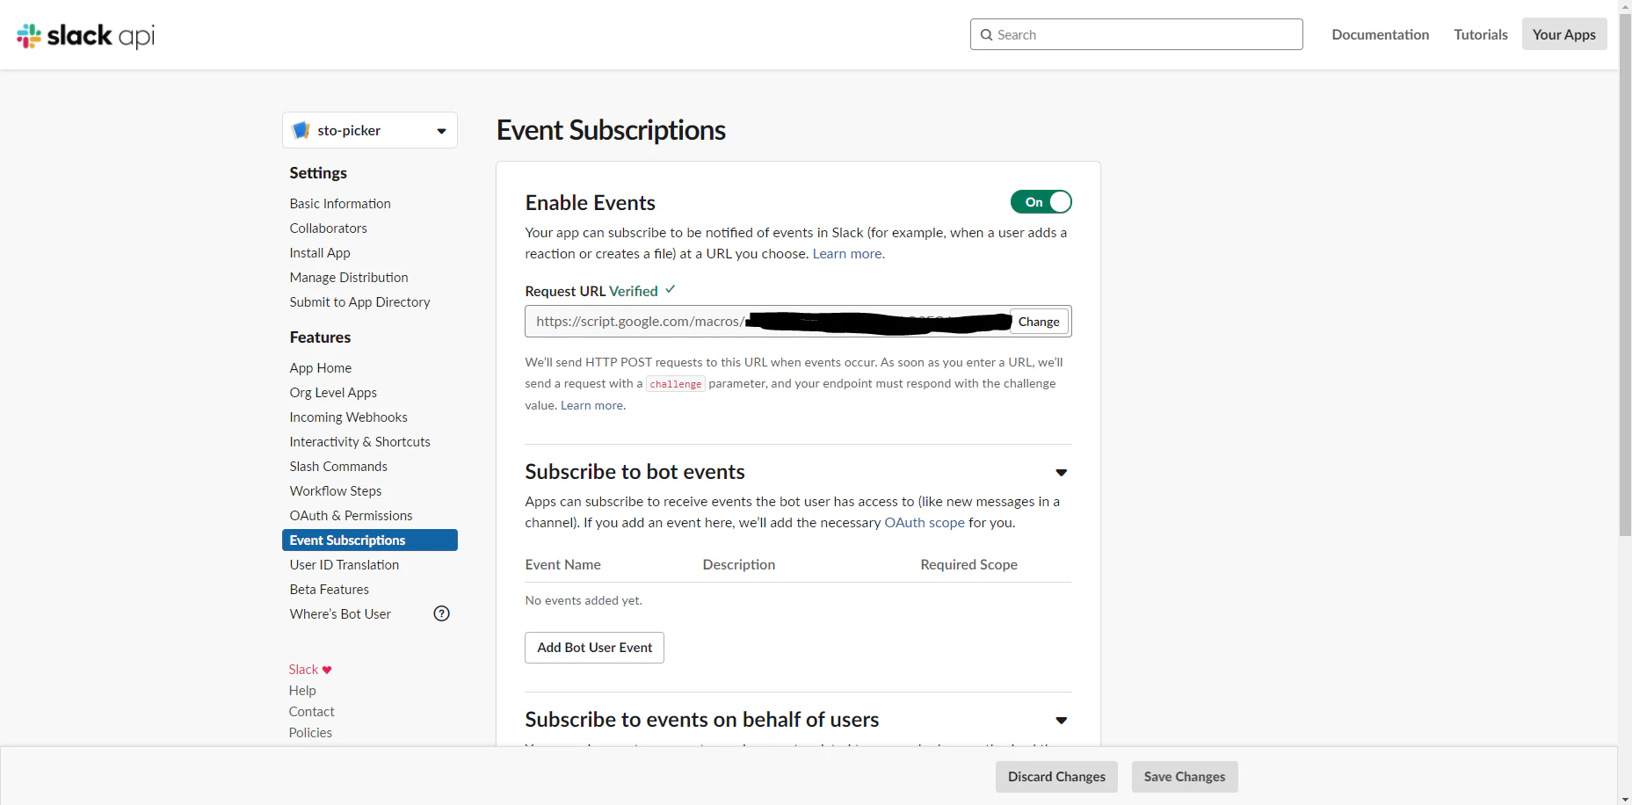Open User ID Translation
1632x805 pixels.
click(345, 565)
